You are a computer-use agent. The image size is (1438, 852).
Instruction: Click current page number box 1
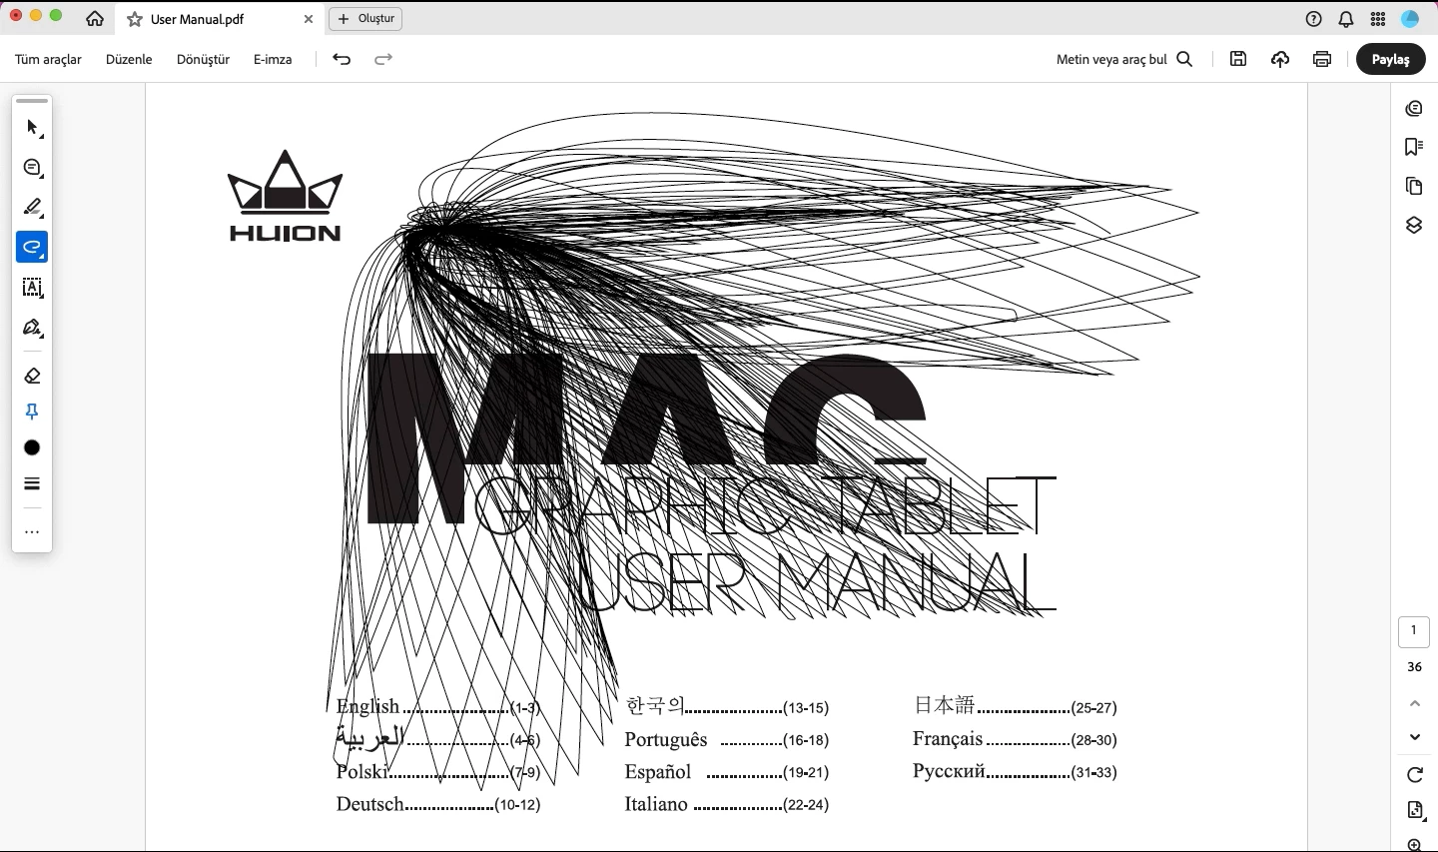[1414, 631]
